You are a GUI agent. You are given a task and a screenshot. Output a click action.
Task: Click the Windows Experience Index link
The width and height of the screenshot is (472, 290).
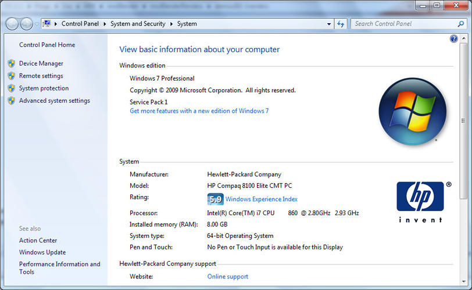point(262,199)
